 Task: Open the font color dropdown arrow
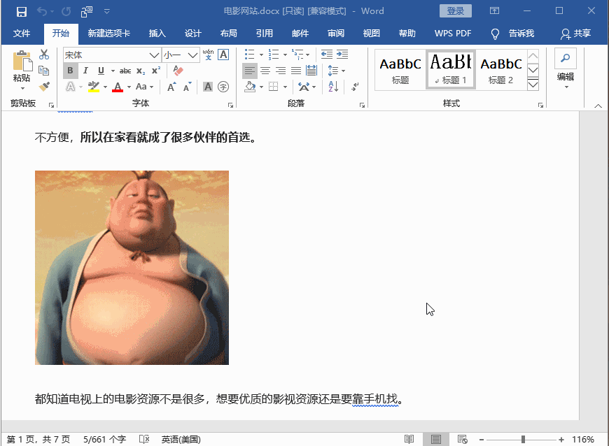pyautogui.click(x=129, y=87)
